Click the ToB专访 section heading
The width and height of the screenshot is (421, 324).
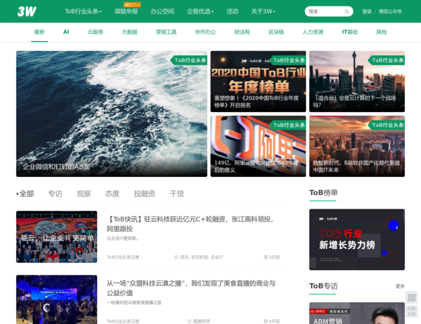[x=324, y=286]
